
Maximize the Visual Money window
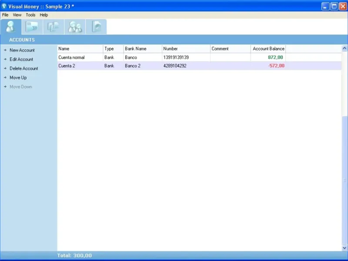(x=334, y=6)
